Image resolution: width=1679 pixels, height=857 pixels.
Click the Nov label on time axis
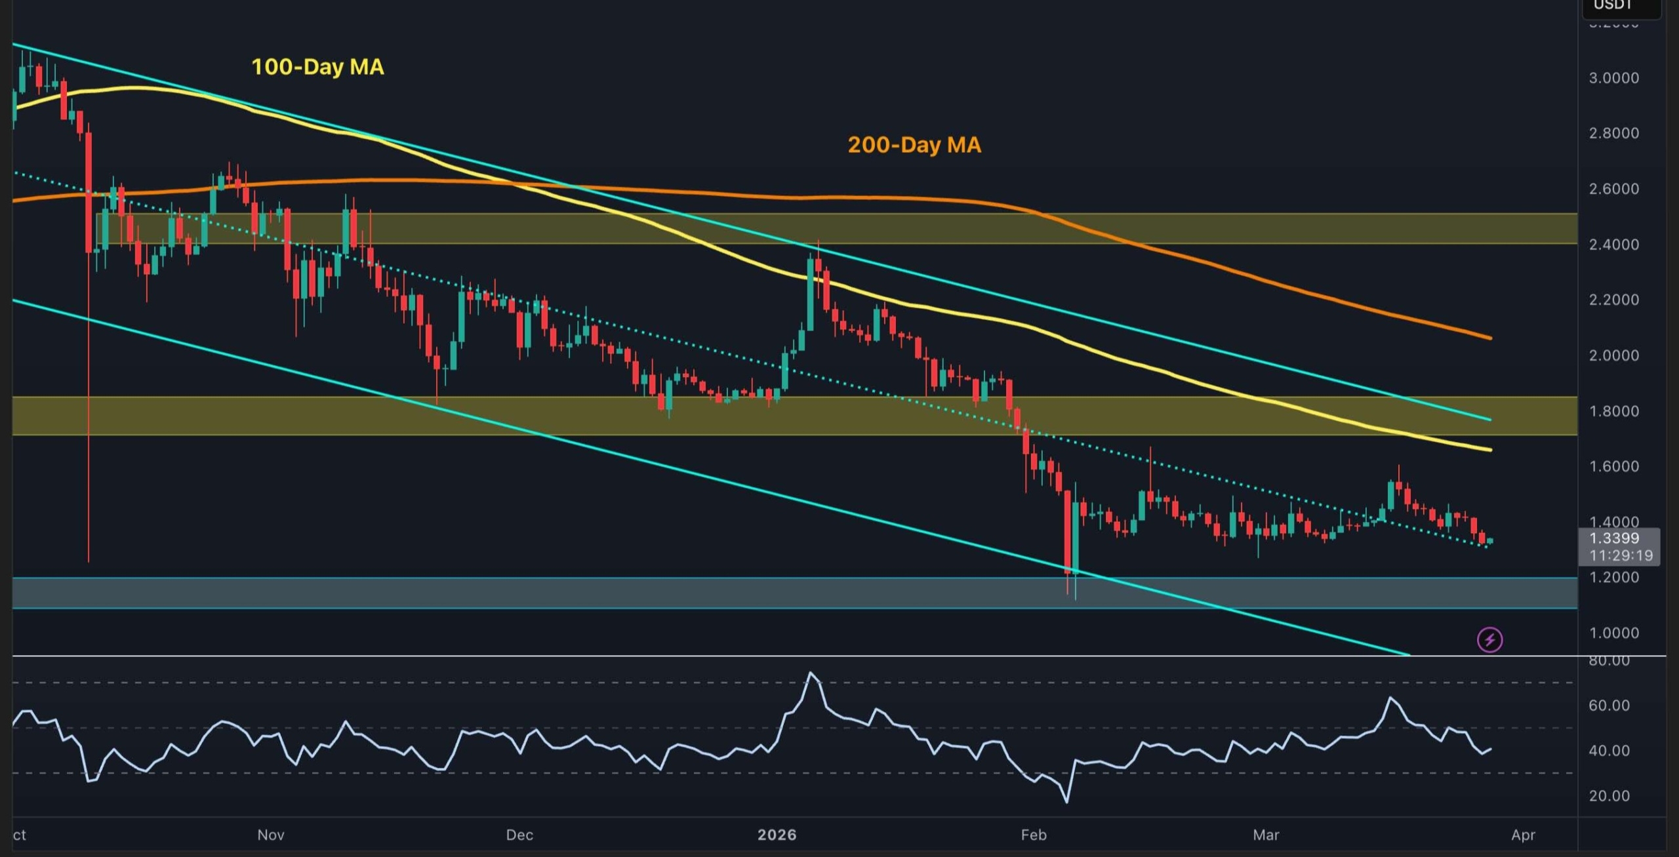point(270,835)
